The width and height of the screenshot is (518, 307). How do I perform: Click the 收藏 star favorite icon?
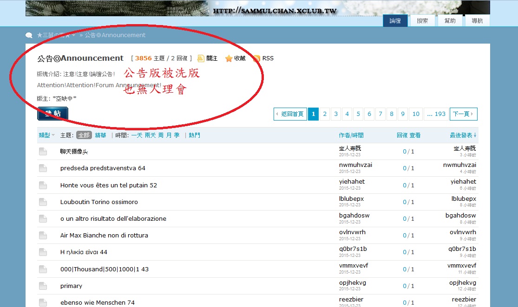point(229,58)
